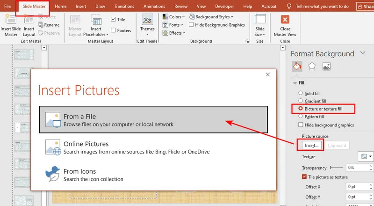The height and width of the screenshot is (206, 374).
Task: Open the Developer tab
Action: pyautogui.click(x=224, y=6)
